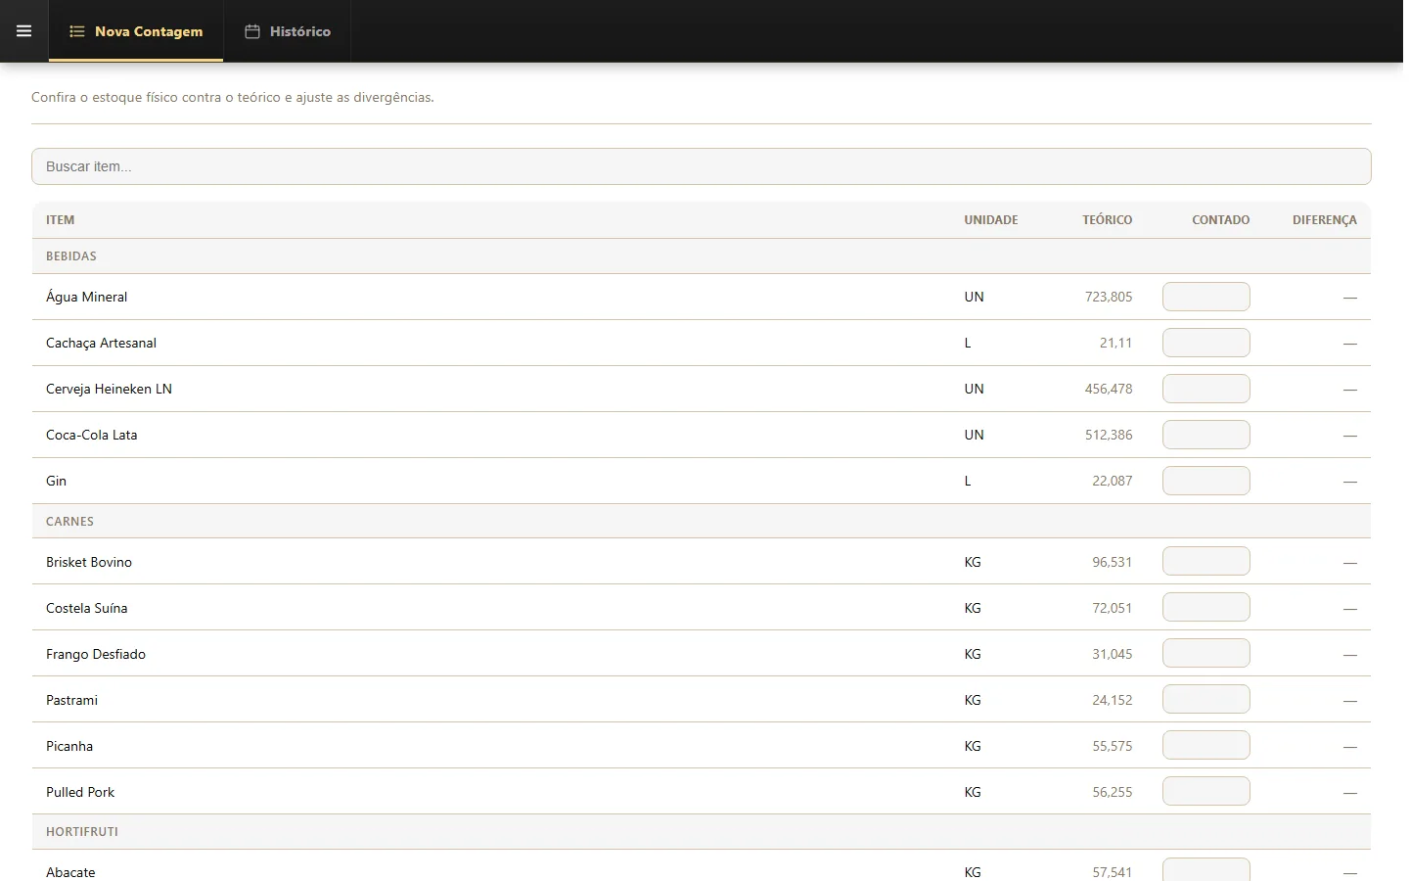Screen dimensions: 1409x881
Task: Click theoretical value 96,531
Action: coord(1112,562)
